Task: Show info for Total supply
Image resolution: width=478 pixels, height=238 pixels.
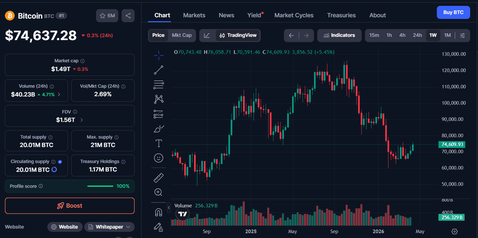Action: pos(50,137)
